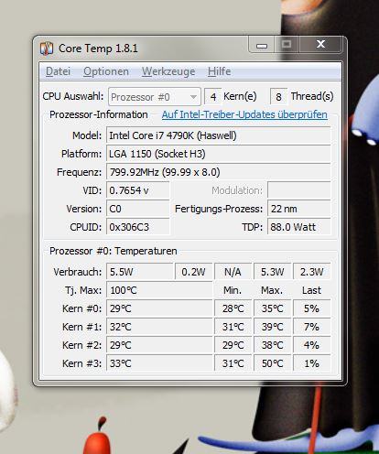
Task: Click the Kern #1 maximum temperature 39°C
Action: tap(273, 327)
